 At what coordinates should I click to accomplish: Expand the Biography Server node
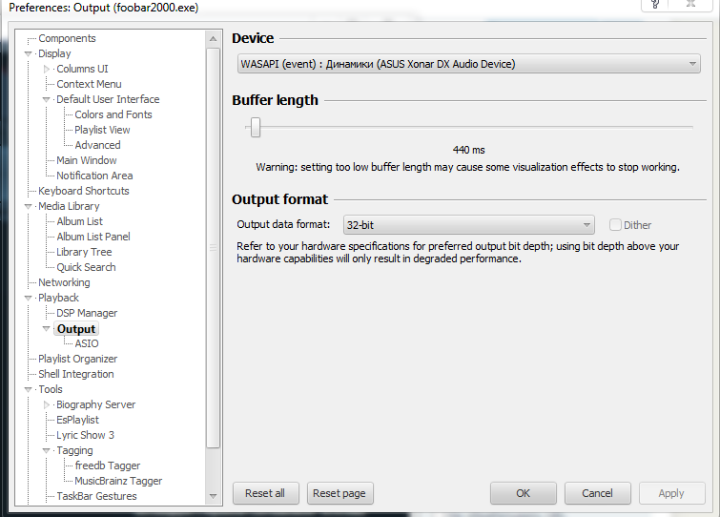[x=47, y=404]
